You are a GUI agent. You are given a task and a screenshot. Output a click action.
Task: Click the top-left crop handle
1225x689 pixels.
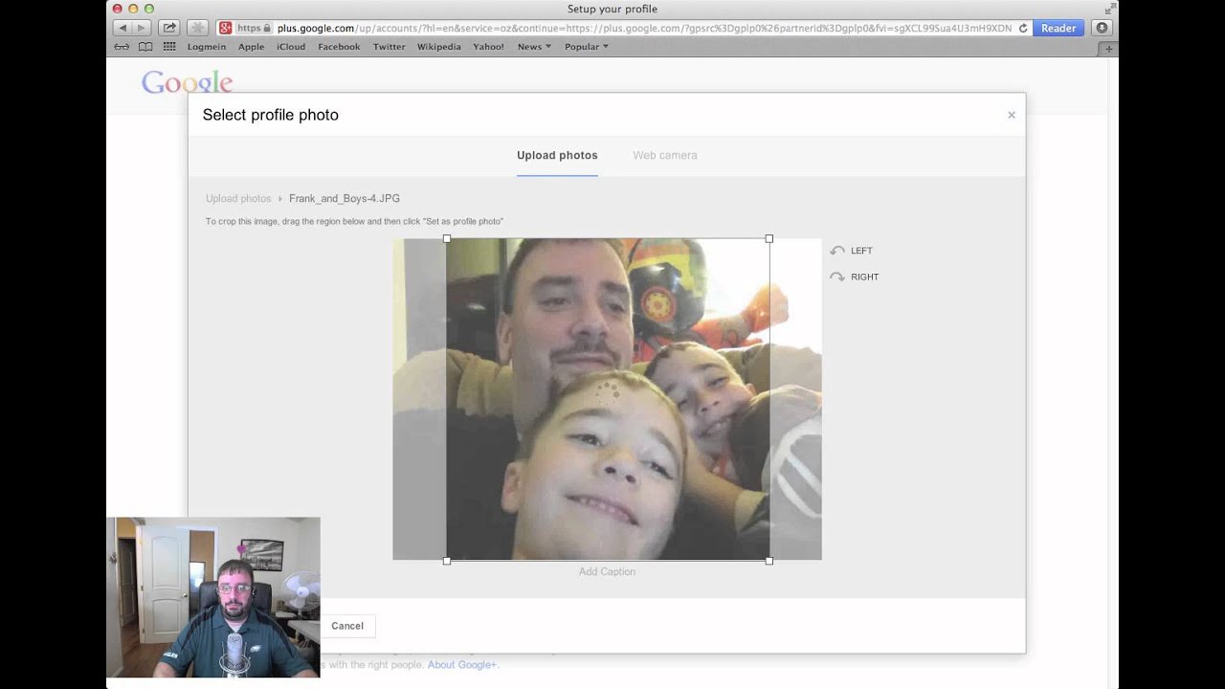coord(447,238)
